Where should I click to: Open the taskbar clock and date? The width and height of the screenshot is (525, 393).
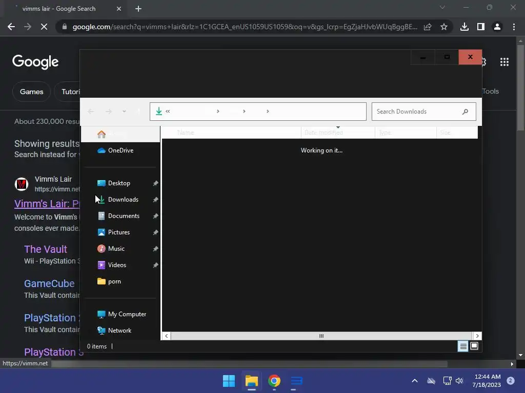pyautogui.click(x=487, y=381)
